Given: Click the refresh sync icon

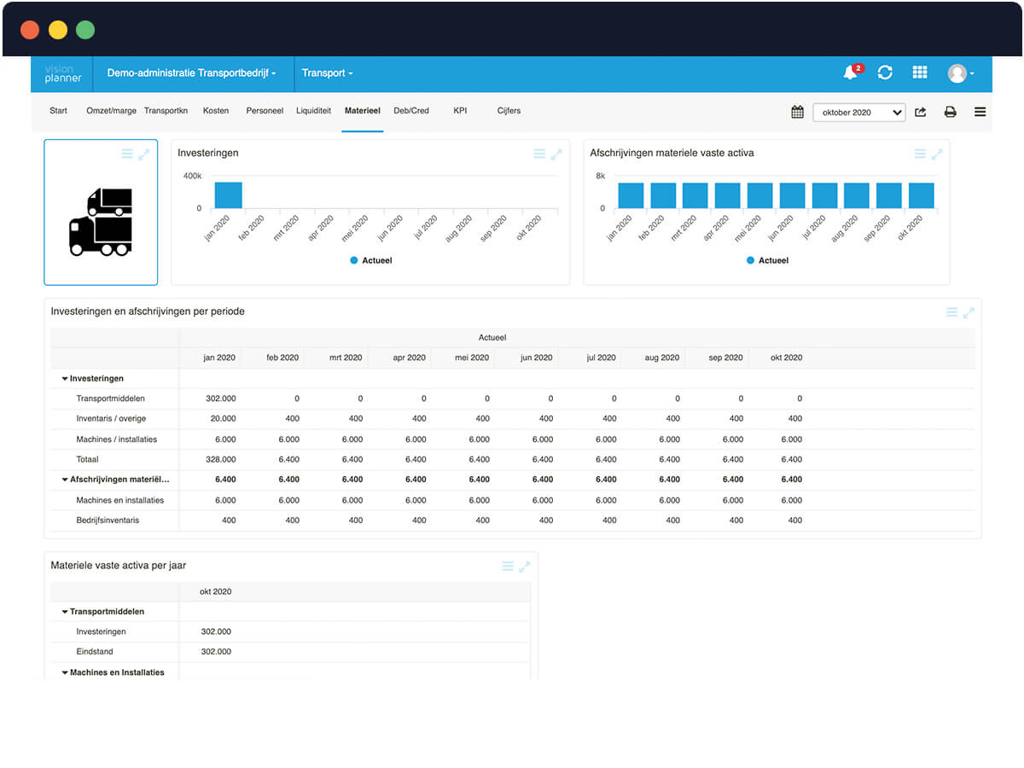Looking at the screenshot, I should coord(885,73).
